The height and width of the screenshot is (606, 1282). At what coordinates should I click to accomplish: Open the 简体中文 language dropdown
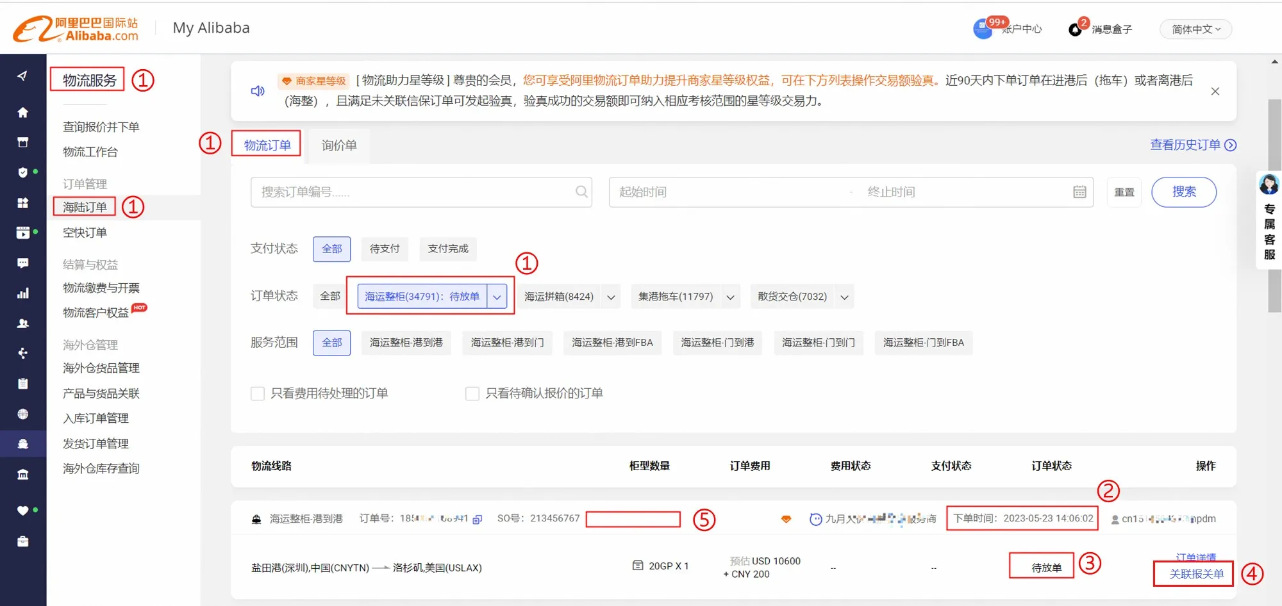[x=1195, y=29]
